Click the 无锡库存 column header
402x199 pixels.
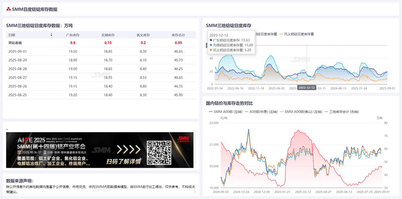(108, 35)
